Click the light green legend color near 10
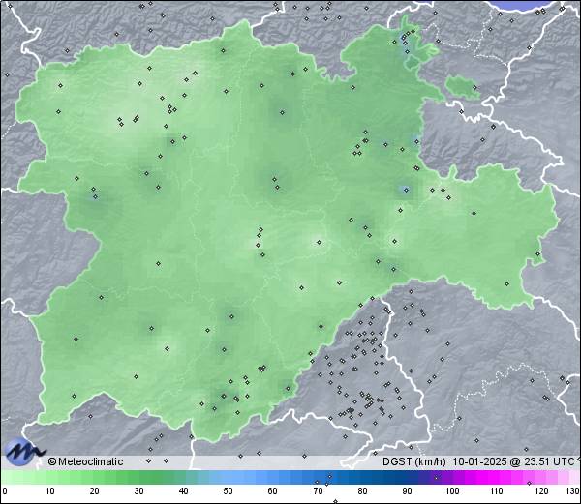Screen dimensions: 581x504 click(50, 477)
